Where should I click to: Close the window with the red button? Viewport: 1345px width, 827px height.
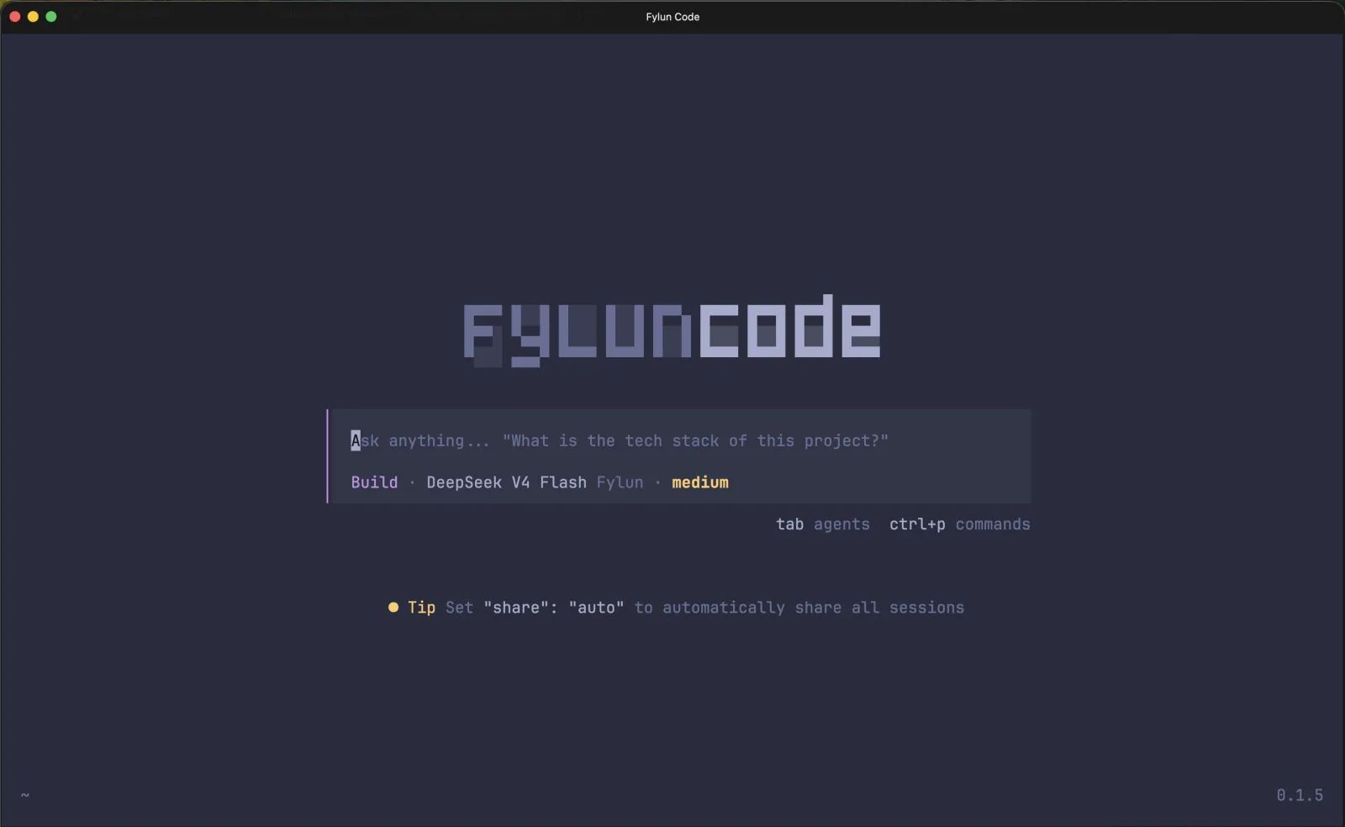pos(15,17)
